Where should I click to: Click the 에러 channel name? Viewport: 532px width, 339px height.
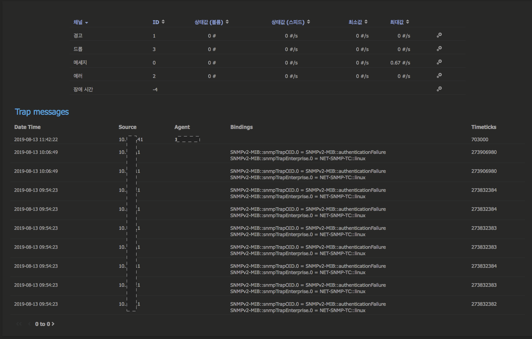[78, 76]
